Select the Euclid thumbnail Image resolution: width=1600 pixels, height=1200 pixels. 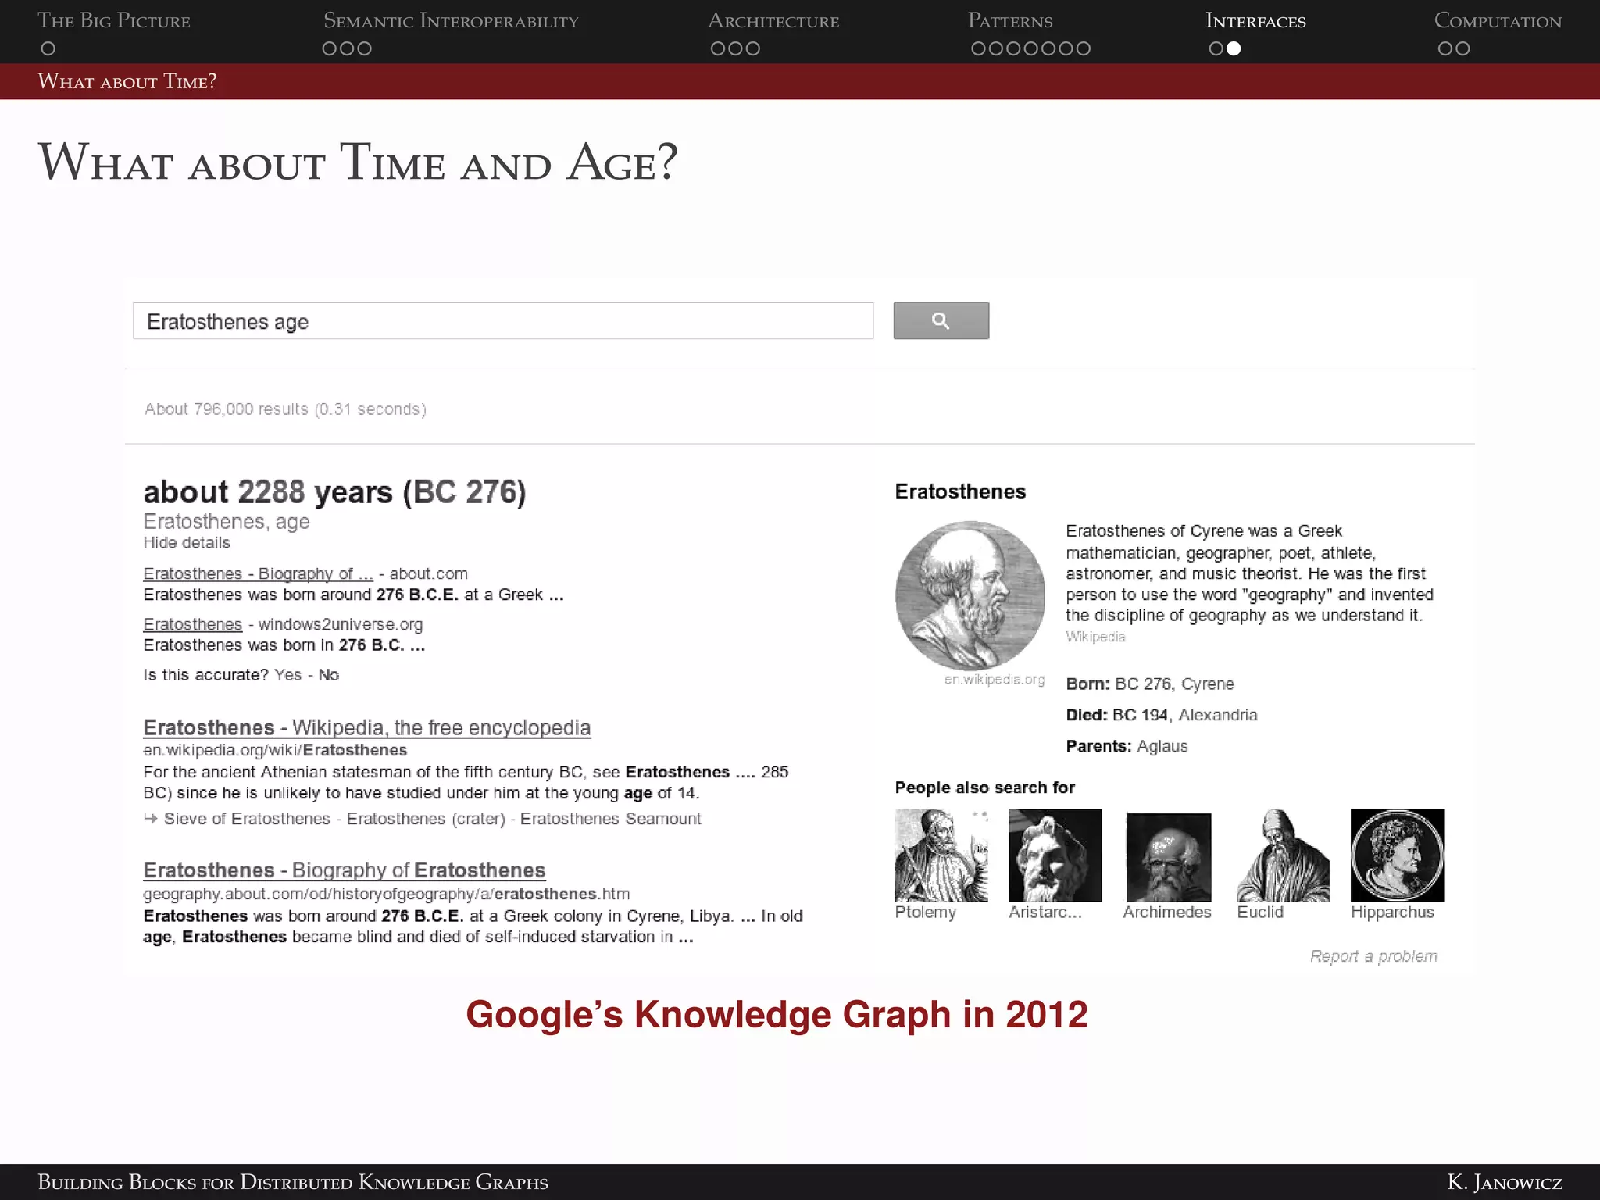(x=1284, y=855)
